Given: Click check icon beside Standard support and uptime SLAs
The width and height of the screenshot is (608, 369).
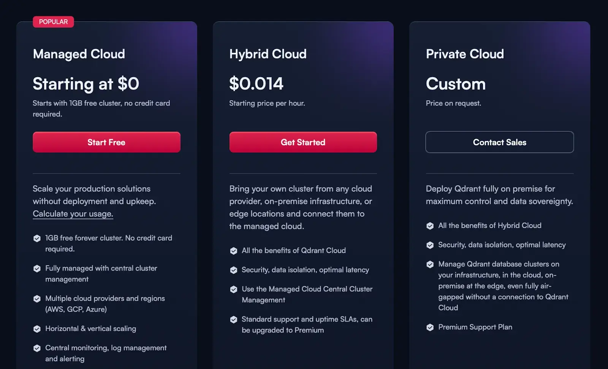Looking at the screenshot, I should tap(234, 320).
